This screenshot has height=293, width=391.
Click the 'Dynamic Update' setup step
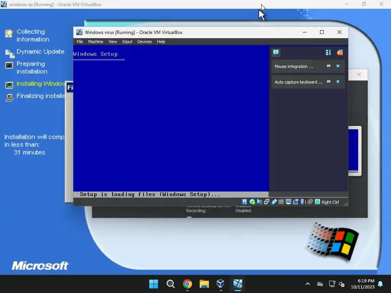click(x=40, y=52)
